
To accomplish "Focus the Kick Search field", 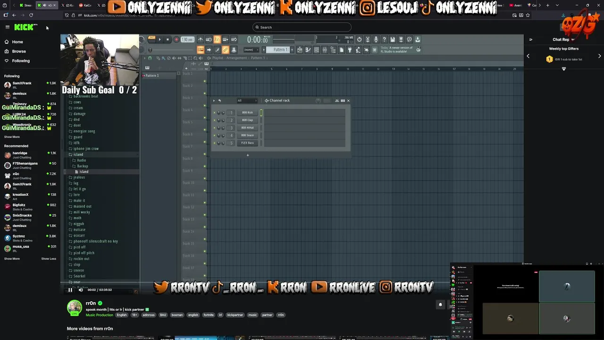I will coord(302,27).
